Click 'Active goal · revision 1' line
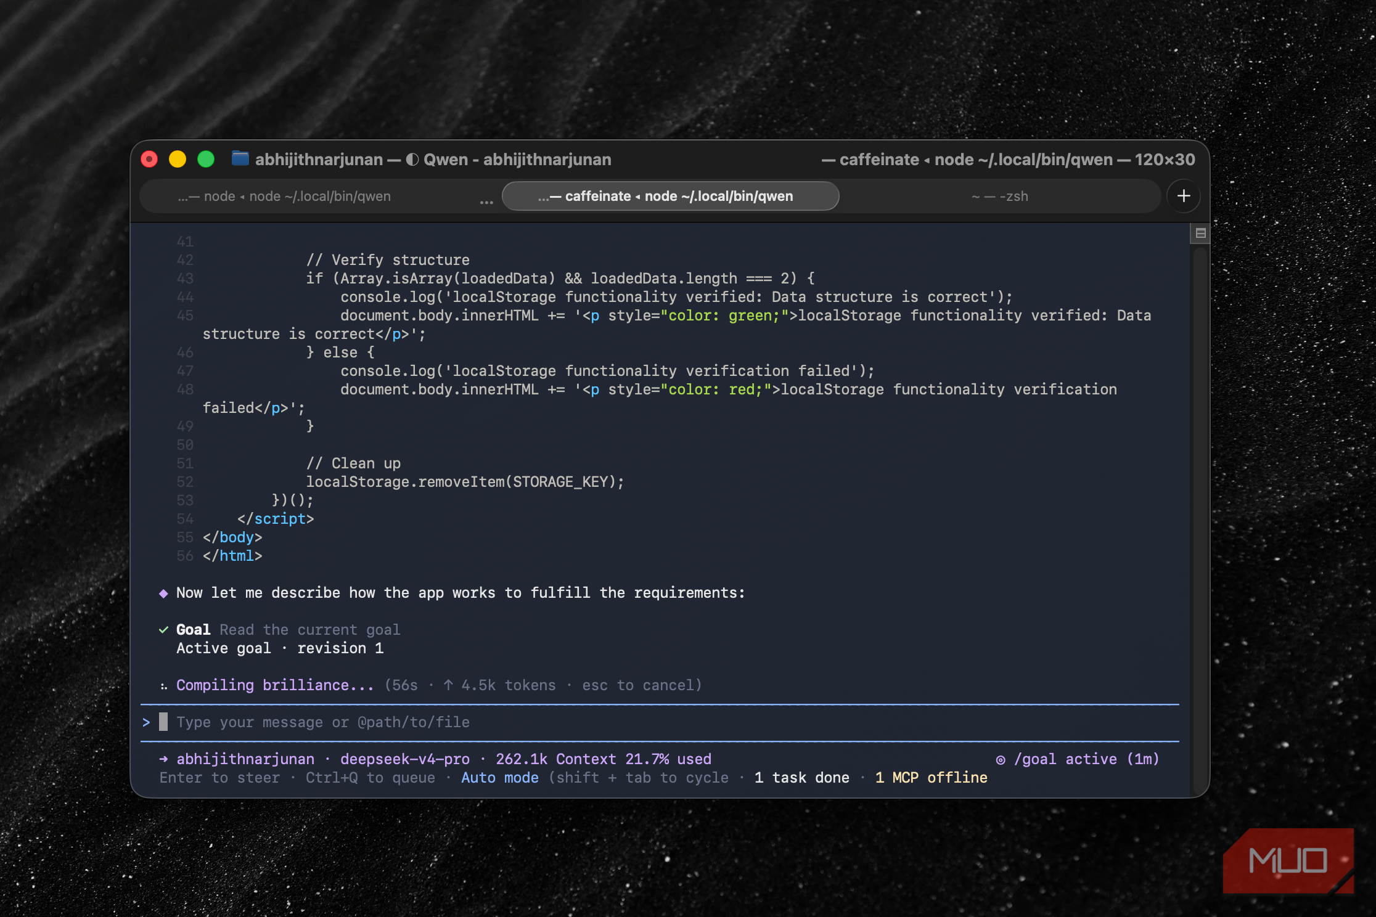This screenshot has width=1376, height=917. point(280,648)
